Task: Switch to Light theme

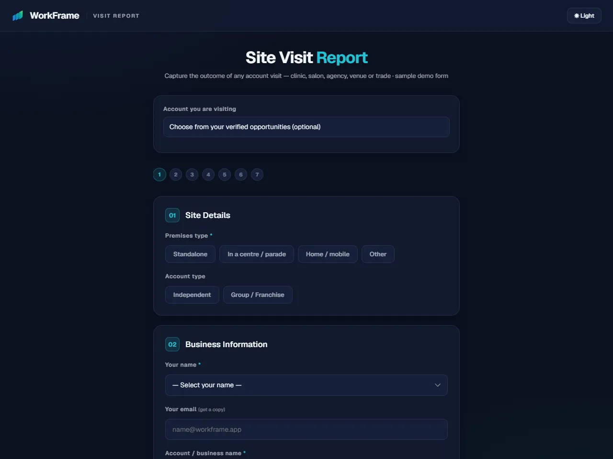Action: 584,16
